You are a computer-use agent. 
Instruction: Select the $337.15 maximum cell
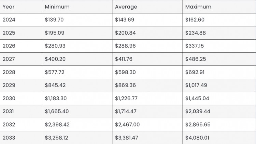(x=219, y=46)
